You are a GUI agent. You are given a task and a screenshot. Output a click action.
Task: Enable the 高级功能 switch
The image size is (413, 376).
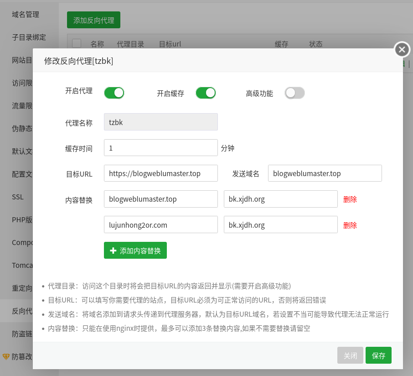click(294, 93)
